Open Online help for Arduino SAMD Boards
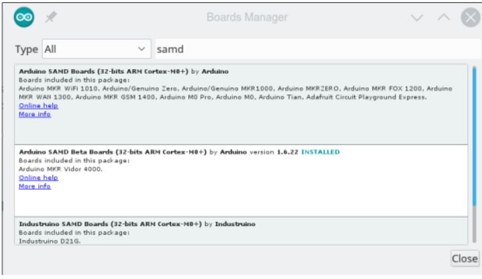 coord(38,106)
